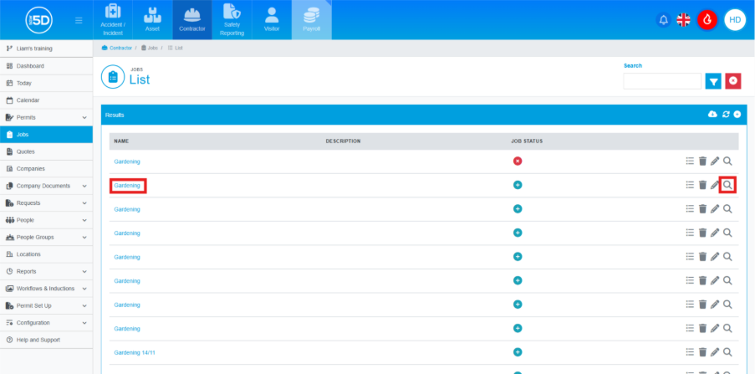Click the filter funnel button beside Search

tap(712, 81)
